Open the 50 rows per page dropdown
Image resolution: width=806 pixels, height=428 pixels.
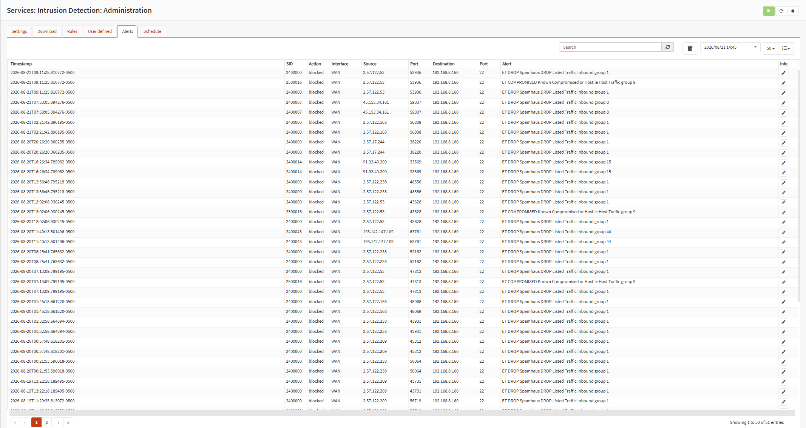coord(770,48)
